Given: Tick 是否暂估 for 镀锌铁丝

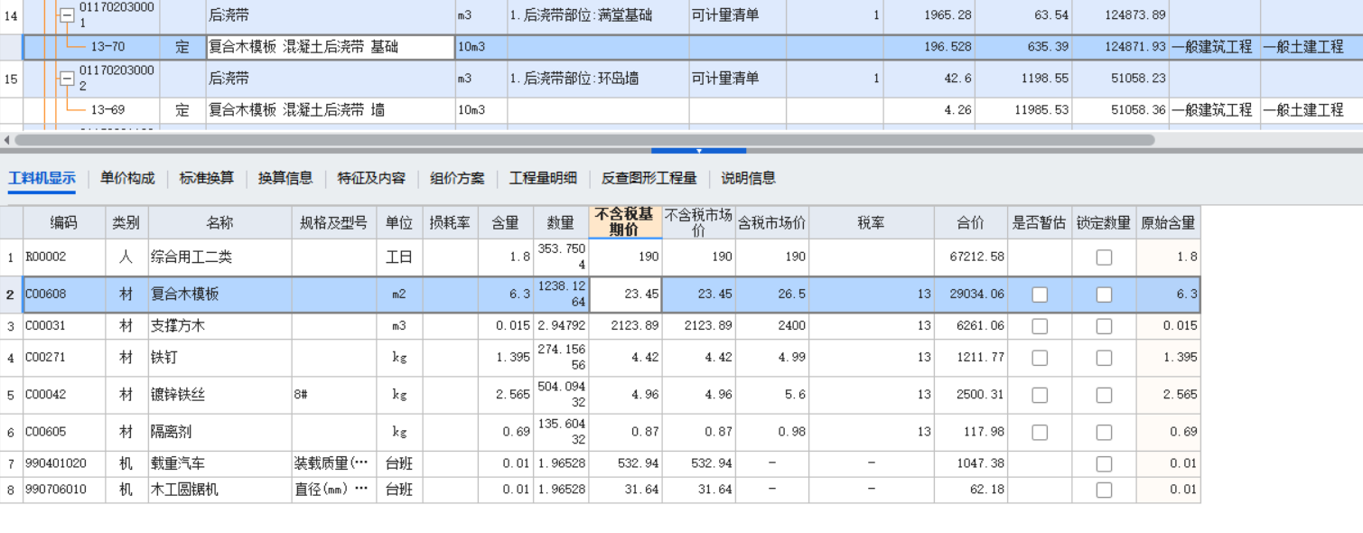Looking at the screenshot, I should click(1040, 395).
